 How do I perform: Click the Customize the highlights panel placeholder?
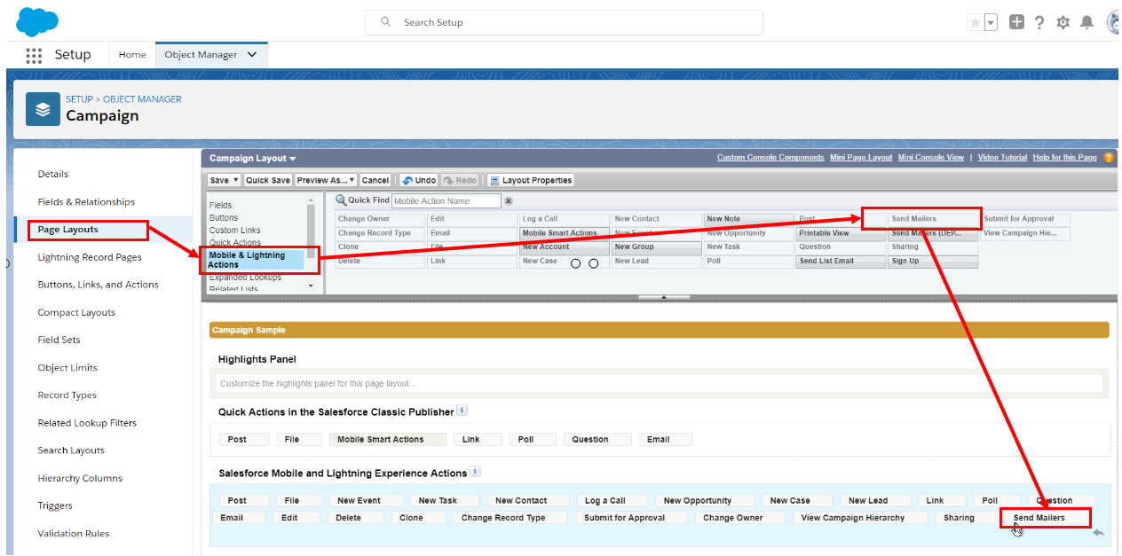[x=660, y=384]
